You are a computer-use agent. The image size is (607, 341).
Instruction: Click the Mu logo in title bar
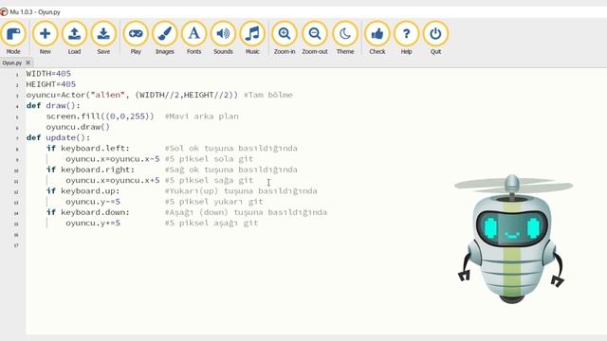coord(4,12)
